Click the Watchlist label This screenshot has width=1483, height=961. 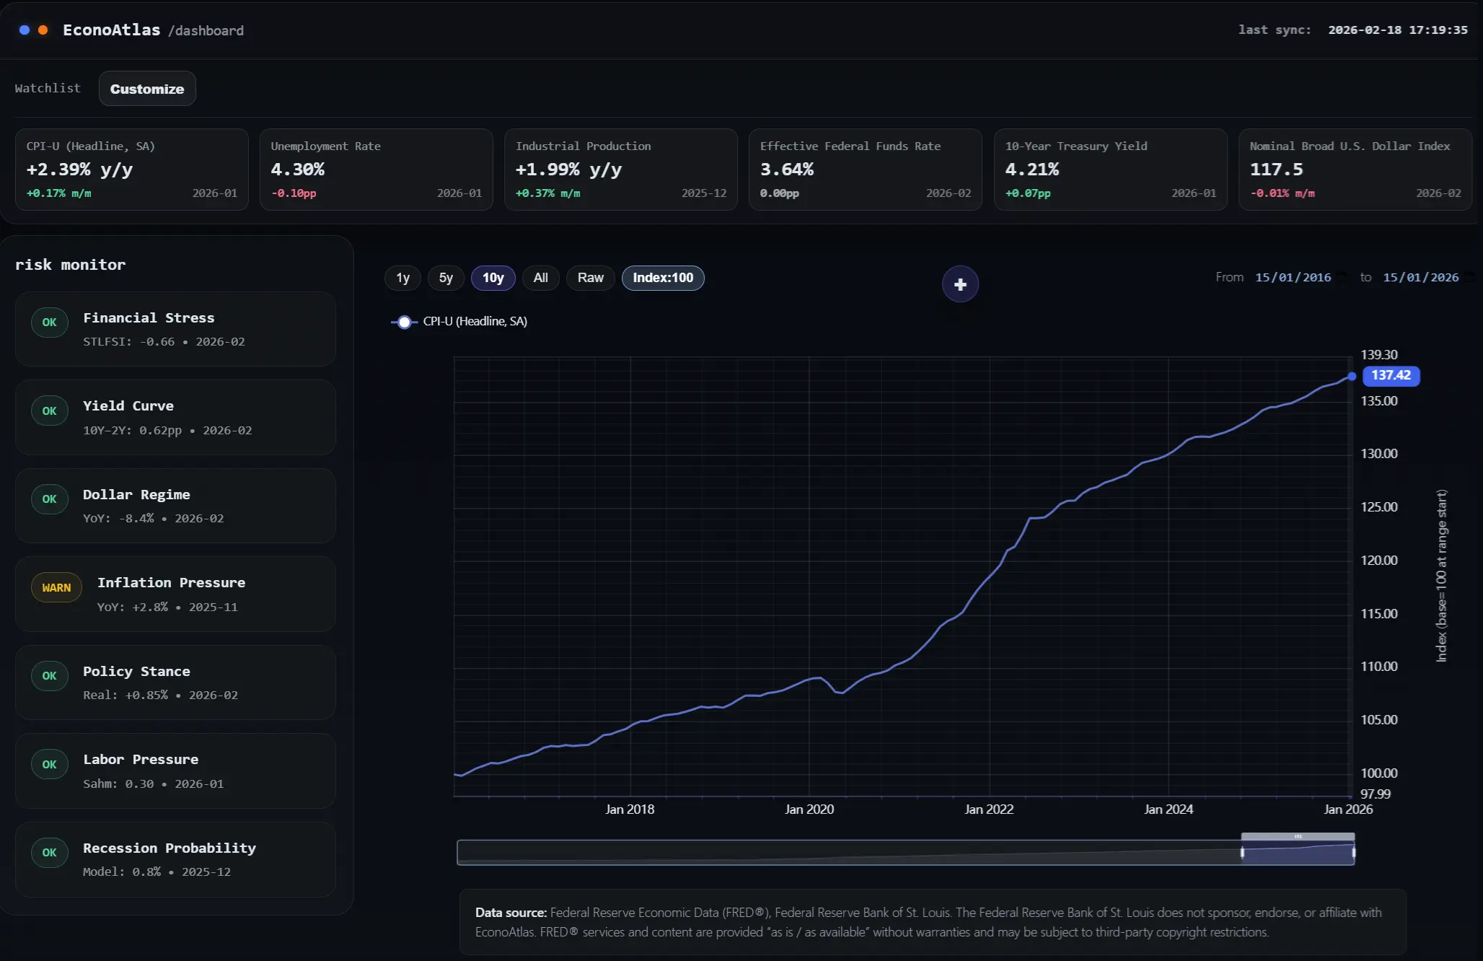tap(47, 87)
